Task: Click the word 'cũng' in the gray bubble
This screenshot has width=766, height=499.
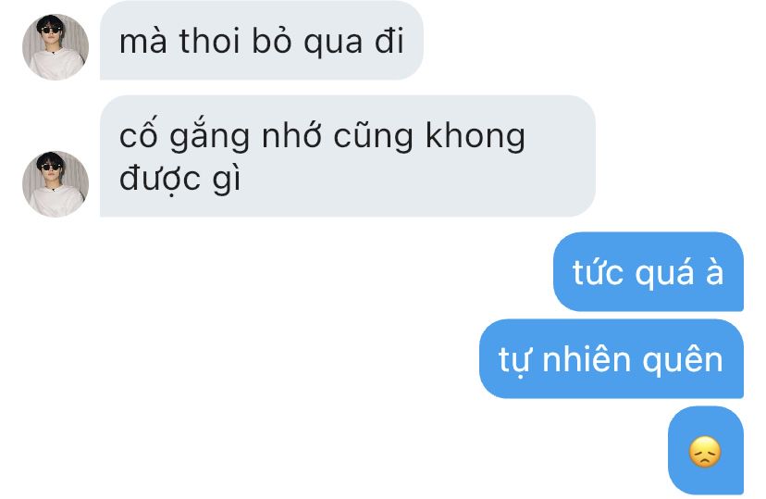Action: click(x=373, y=136)
